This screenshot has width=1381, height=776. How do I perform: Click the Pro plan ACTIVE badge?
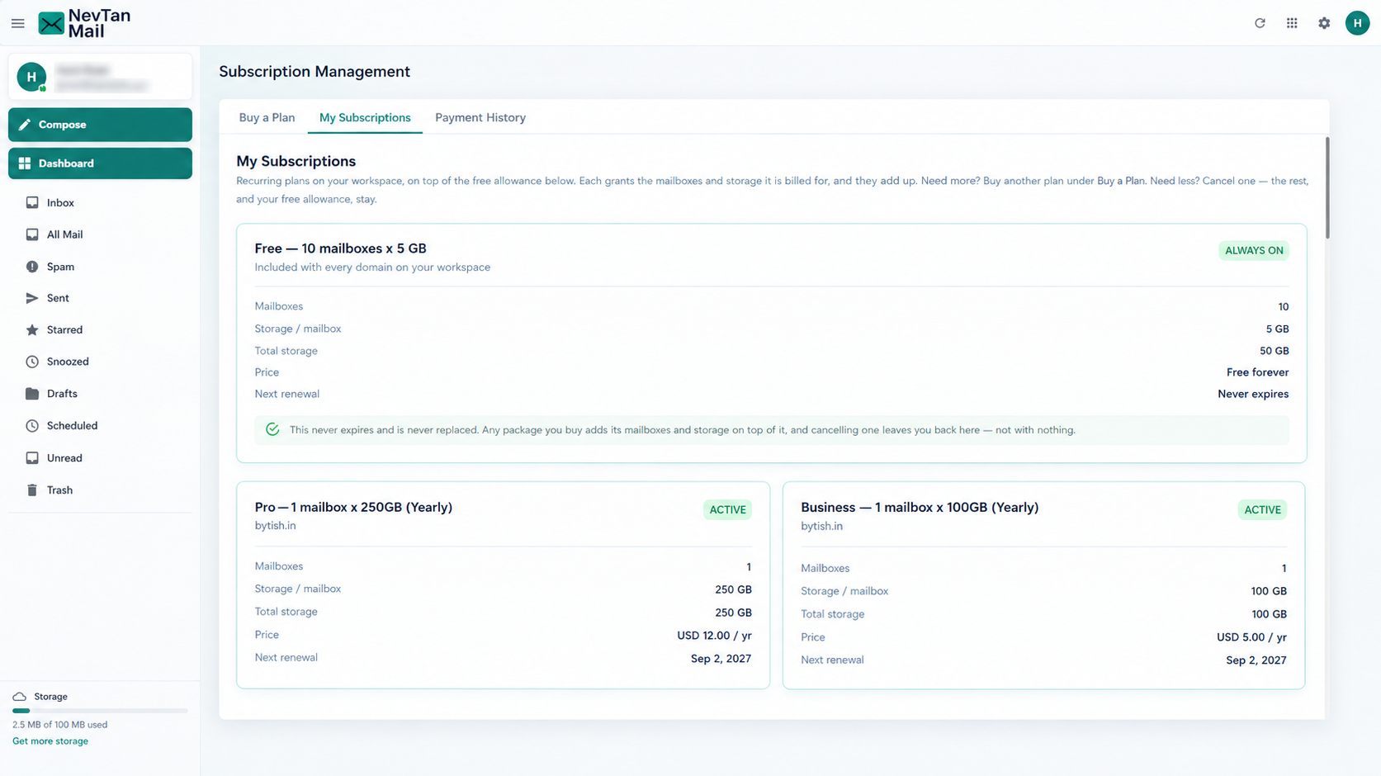[727, 509]
